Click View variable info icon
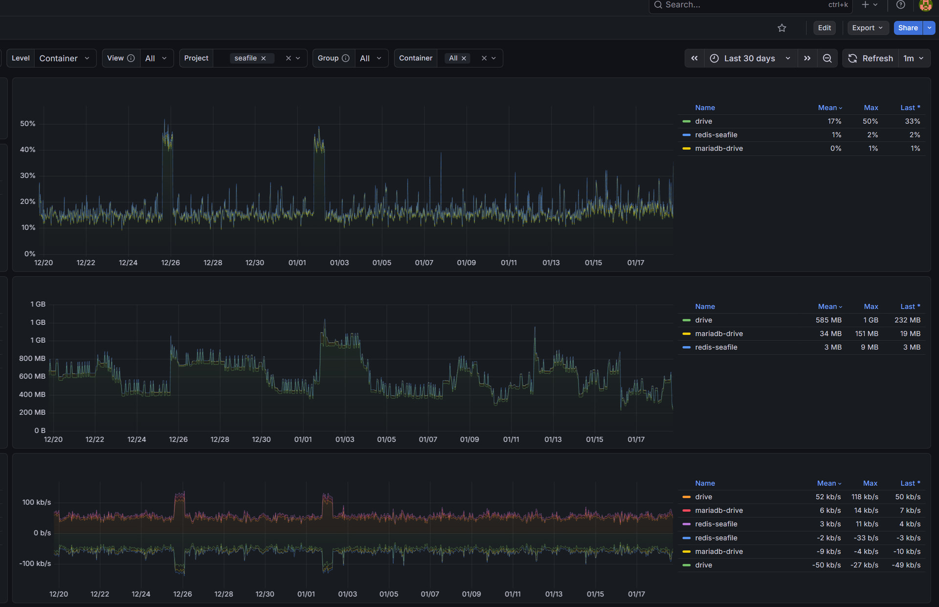 [x=131, y=58]
